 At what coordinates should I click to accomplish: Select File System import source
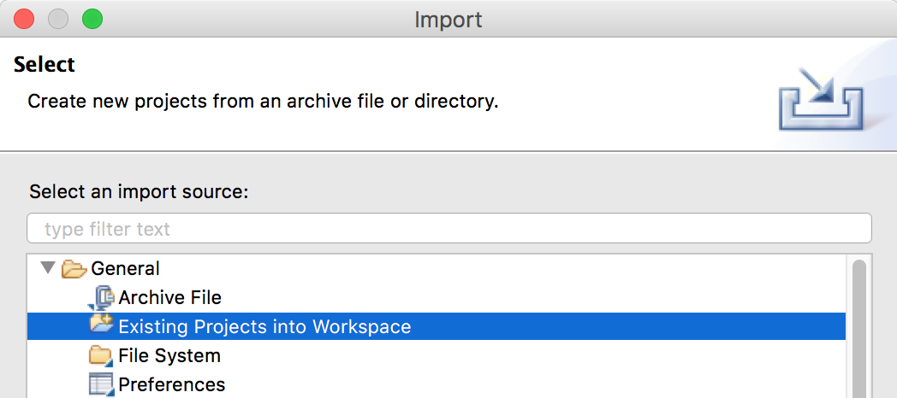tap(169, 355)
